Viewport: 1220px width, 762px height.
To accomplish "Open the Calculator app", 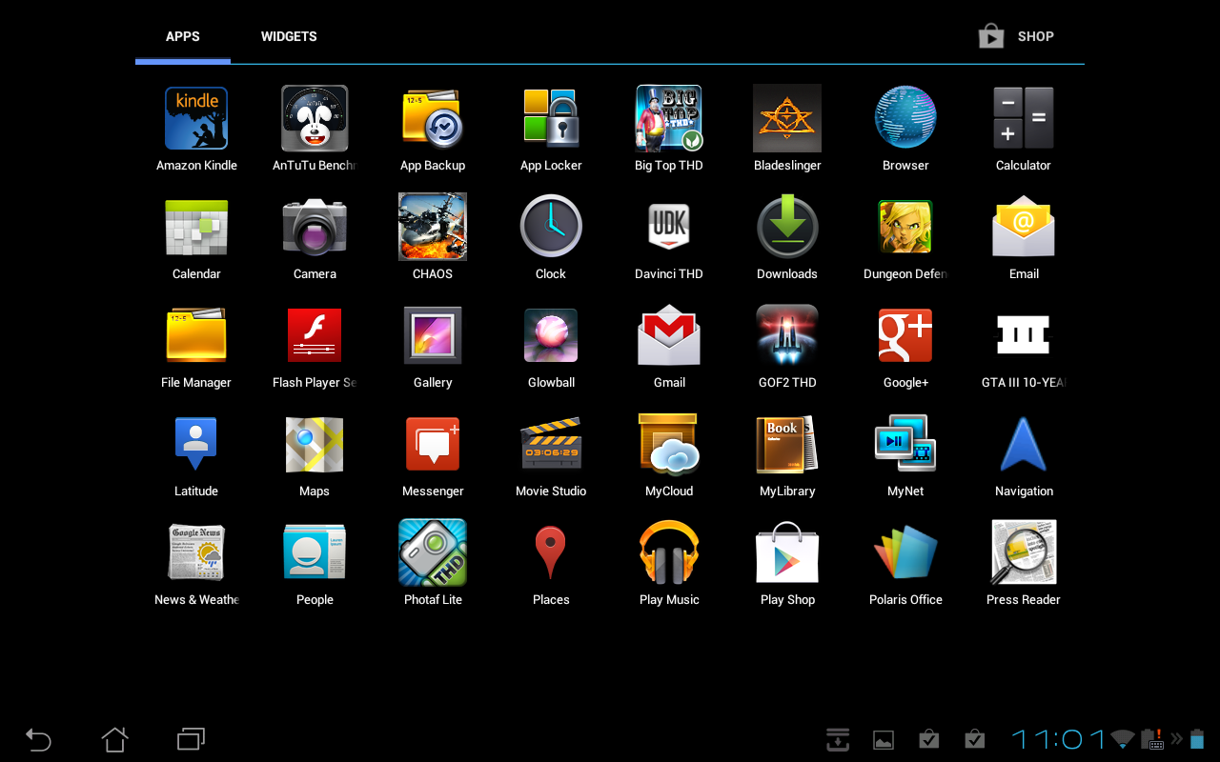I will click(x=1024, y=118).
